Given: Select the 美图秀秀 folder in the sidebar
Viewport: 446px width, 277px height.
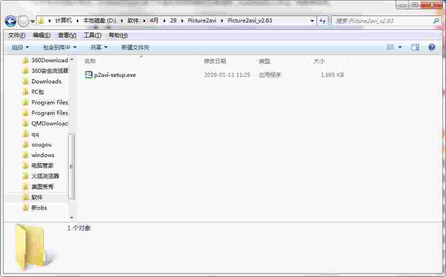Looking at the screenshot, I should point(43,186).
